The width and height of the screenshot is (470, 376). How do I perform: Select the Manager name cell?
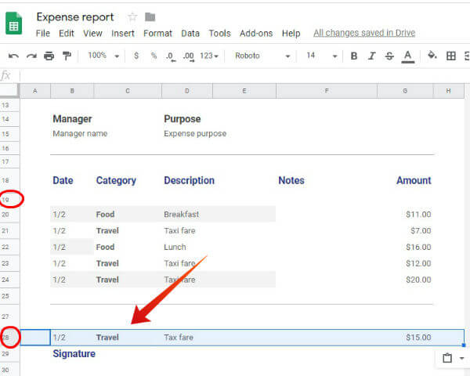pos(80,133)
